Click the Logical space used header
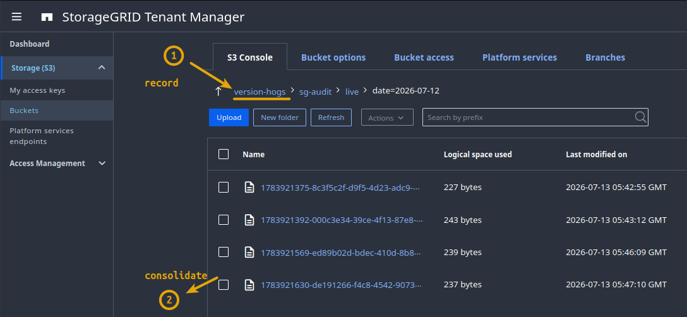This screenshot has width=687, height=317. coord(477,154)
